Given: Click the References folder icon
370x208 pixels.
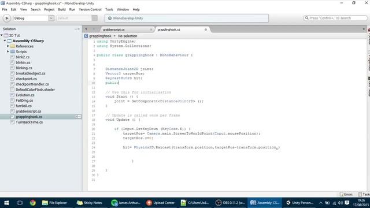Looking at the screenshot, I should pos(13,46).
